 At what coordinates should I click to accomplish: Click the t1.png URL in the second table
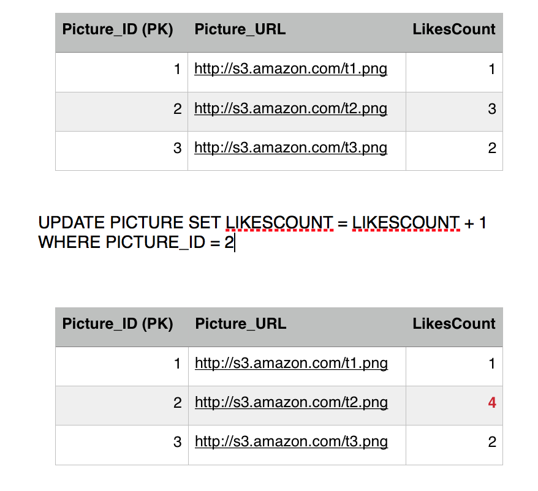click(291, 363)
